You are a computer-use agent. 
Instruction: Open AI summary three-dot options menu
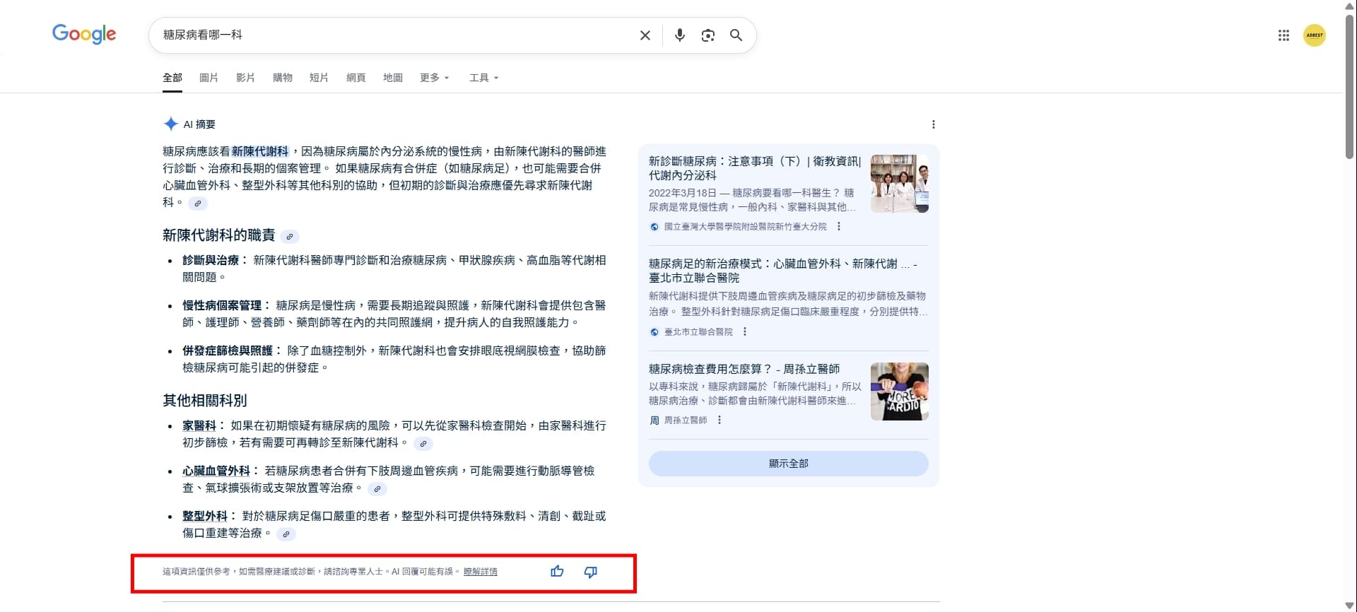933,124
